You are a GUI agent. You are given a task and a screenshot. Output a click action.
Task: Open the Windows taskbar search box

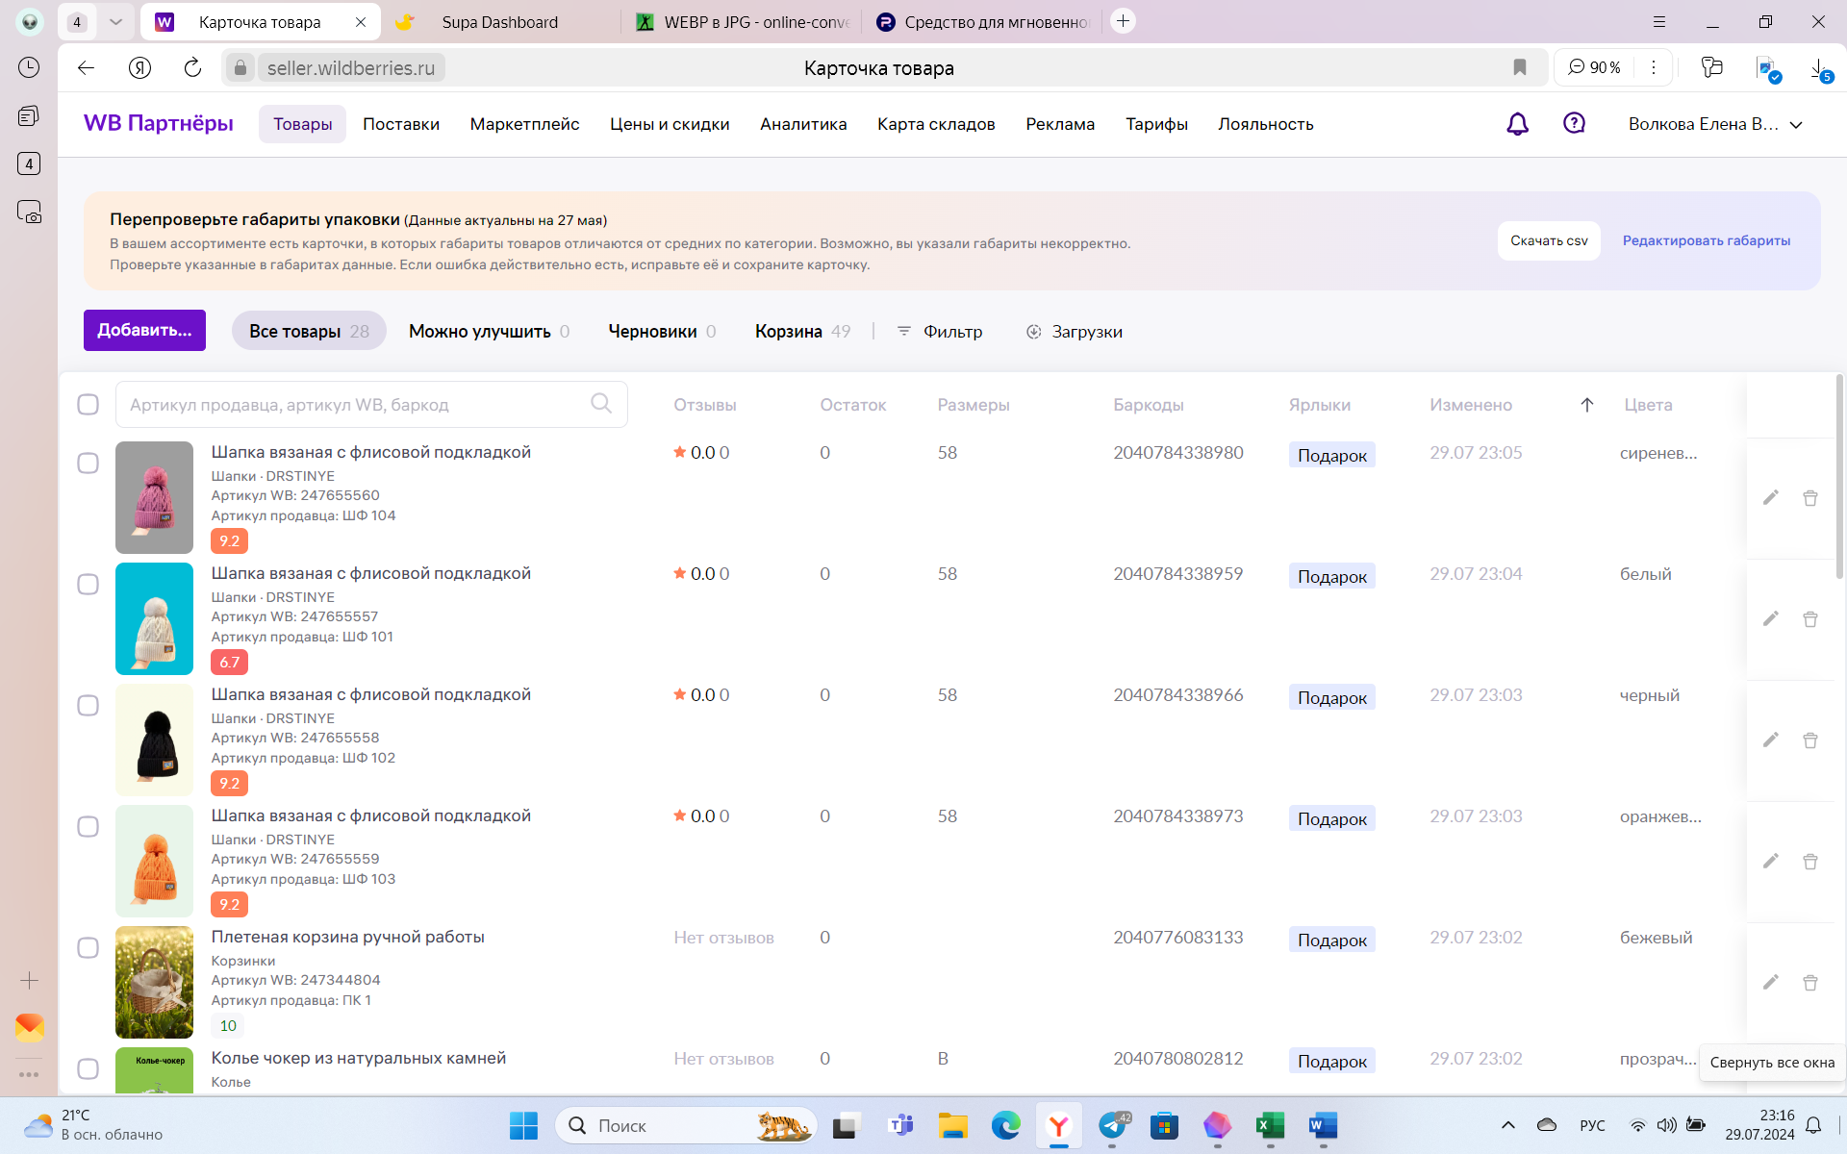(685, 1125)
